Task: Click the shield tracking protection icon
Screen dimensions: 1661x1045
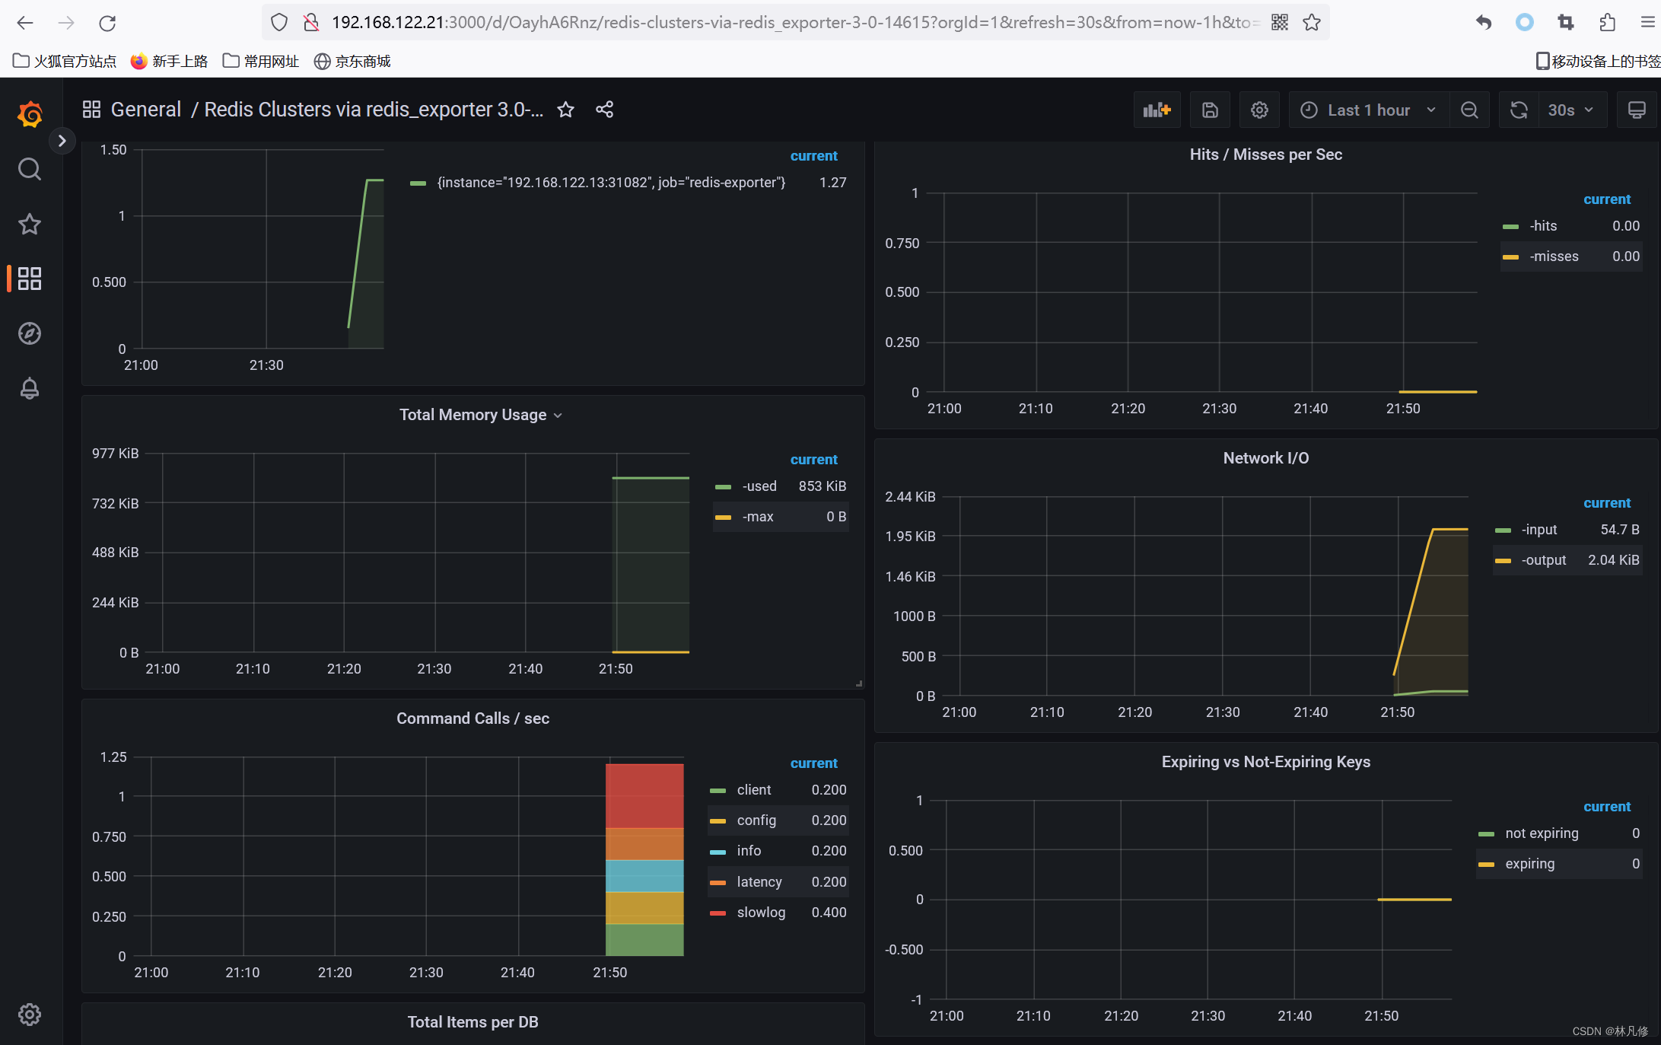Action: tap(279, 23)
